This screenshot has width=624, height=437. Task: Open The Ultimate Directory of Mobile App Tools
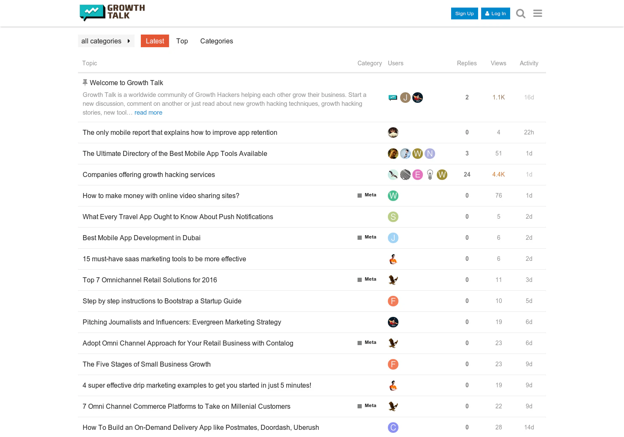(x=175, y=153)
